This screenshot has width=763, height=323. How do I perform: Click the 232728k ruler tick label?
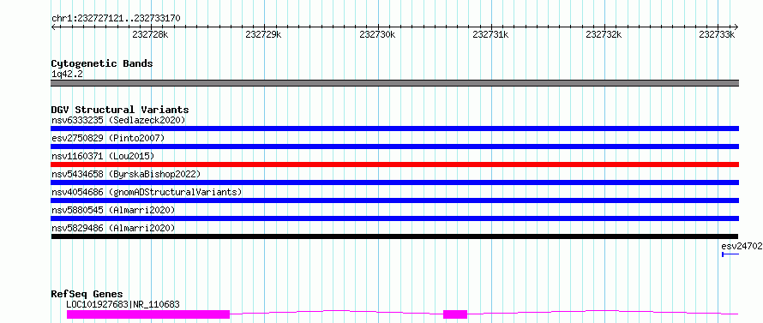(150, 34)
